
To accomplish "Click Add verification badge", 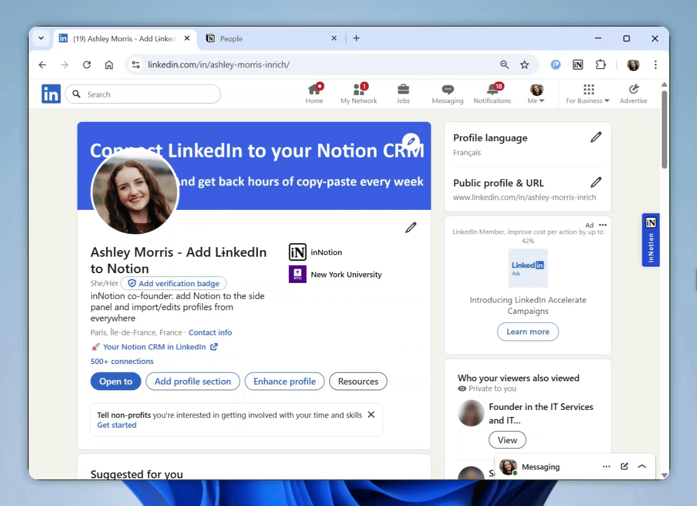I will coord(174,283).
